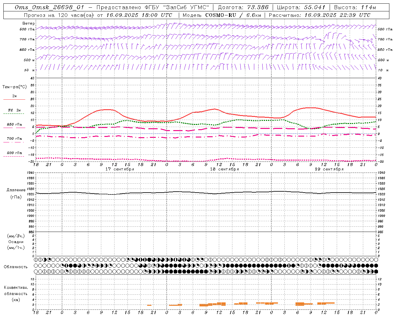Click the forecast start "16.09.2025 18:00 UTC"
This screenshot has height=315, width=394.
pos(139,15)
